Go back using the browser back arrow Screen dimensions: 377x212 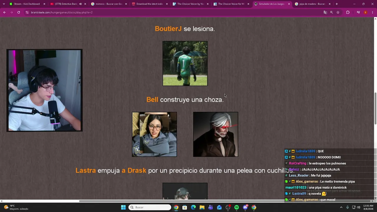point(4,12)
